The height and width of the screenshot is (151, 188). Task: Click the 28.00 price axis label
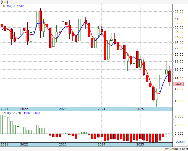click(179, 32)
